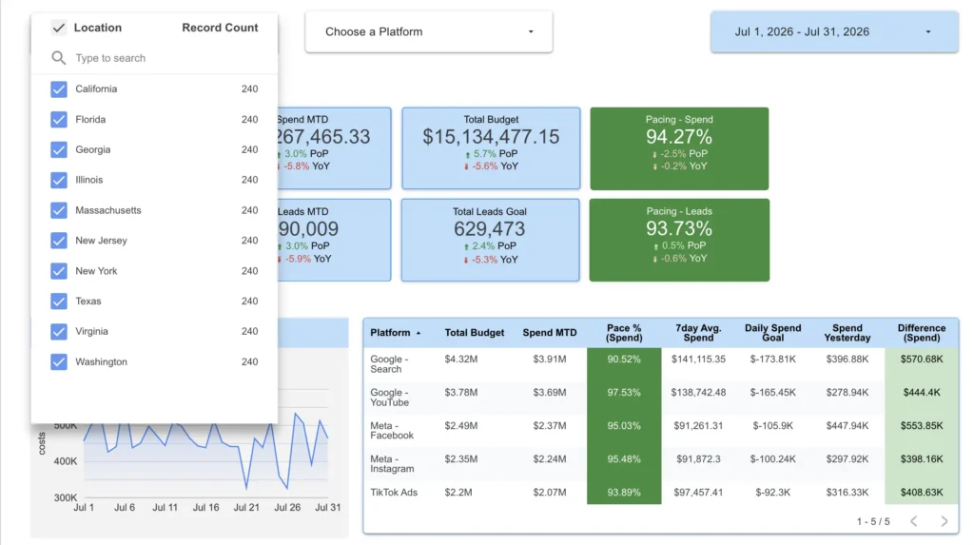Uncheck the Virginia checkbox
Screen dimensions: 974x545
click(x=59, y=331)
